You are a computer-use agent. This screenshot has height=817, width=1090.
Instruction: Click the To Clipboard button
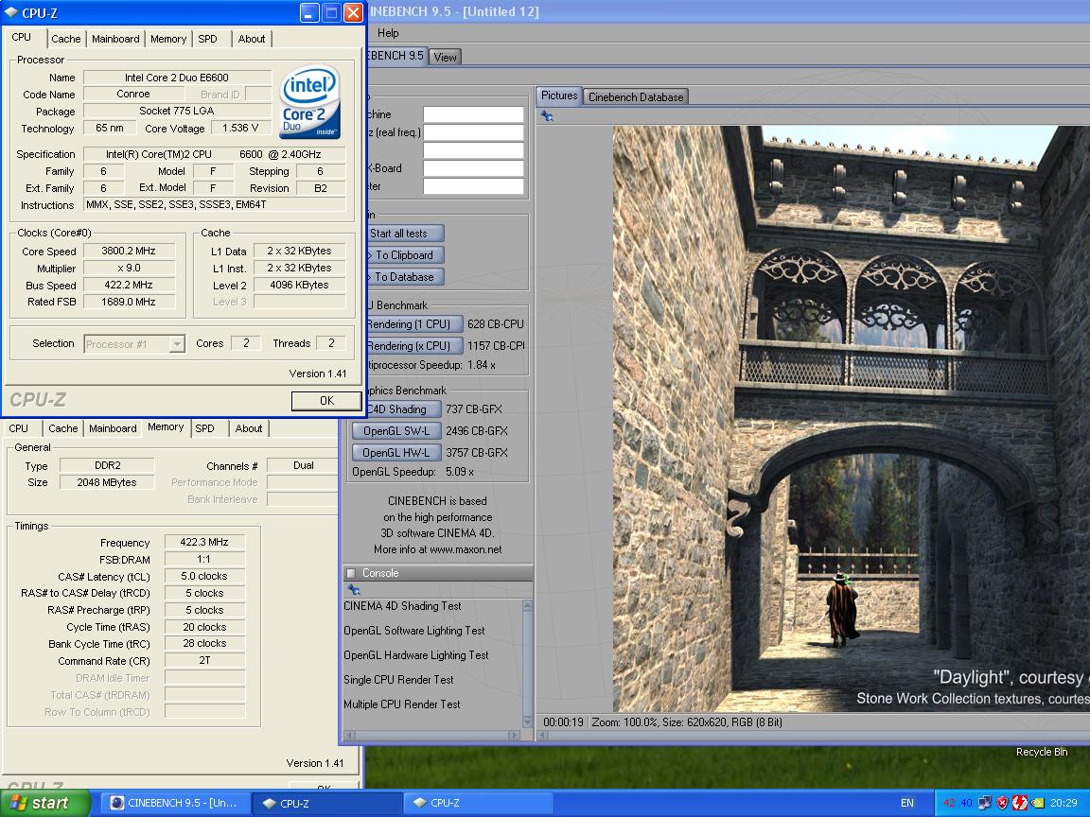point(404,255)
